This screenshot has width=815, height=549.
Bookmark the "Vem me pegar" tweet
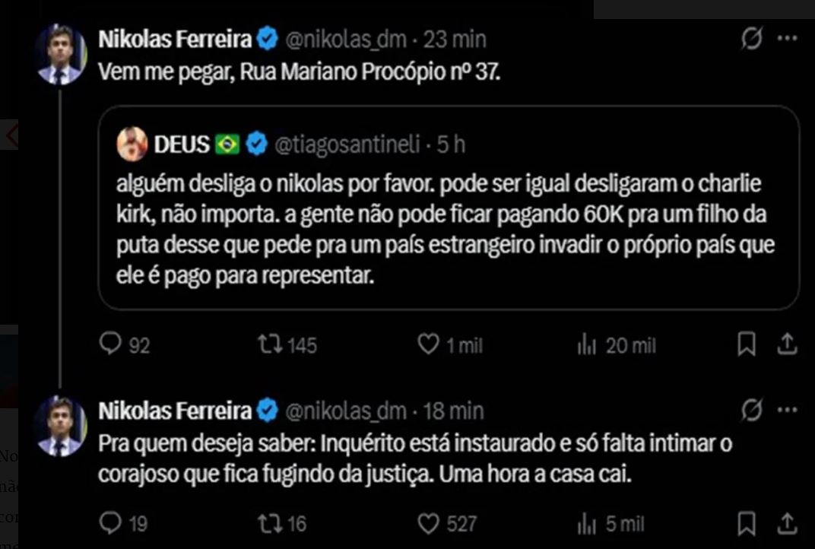click(747, 346)
